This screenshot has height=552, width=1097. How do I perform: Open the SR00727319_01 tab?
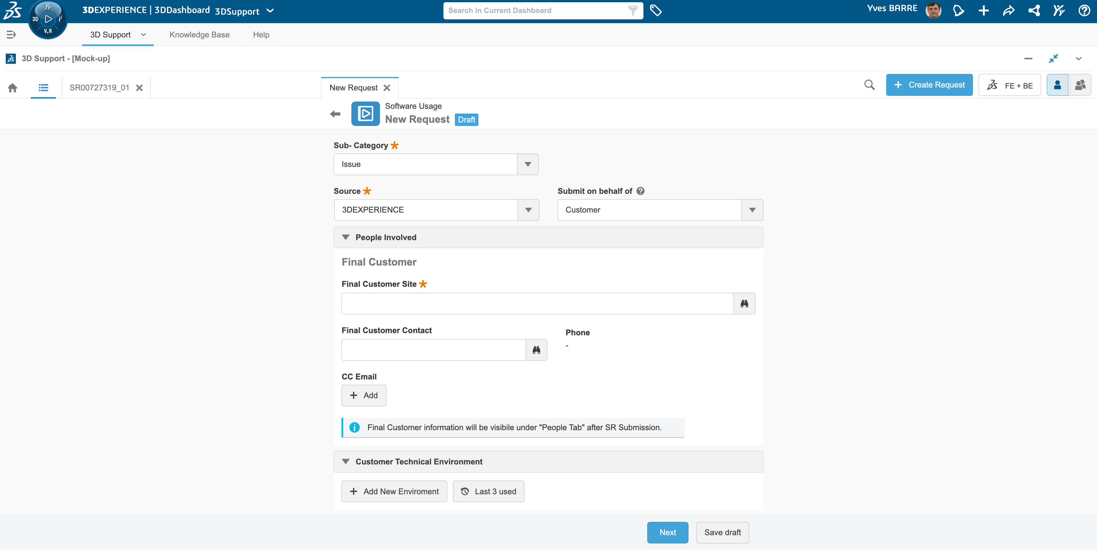coord(99,88)
